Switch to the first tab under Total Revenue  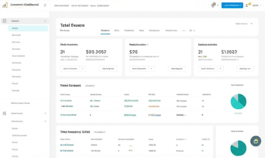[105, 30]
